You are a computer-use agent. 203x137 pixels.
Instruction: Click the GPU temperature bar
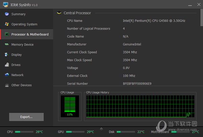[75, 132]
